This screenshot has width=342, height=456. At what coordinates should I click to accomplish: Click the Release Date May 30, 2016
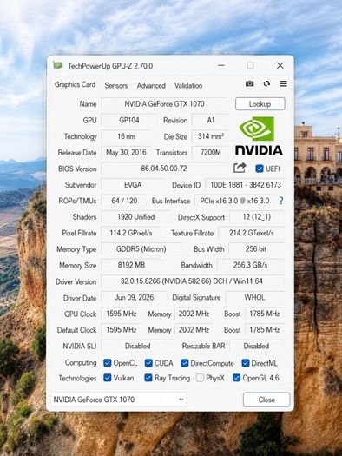click(x=126, y=152)
